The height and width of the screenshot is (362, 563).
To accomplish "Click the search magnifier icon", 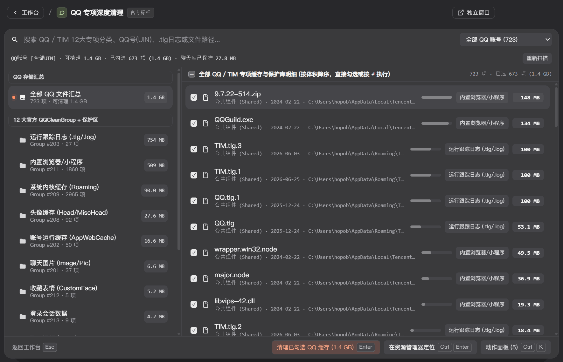I will click(x=15, y=40).
